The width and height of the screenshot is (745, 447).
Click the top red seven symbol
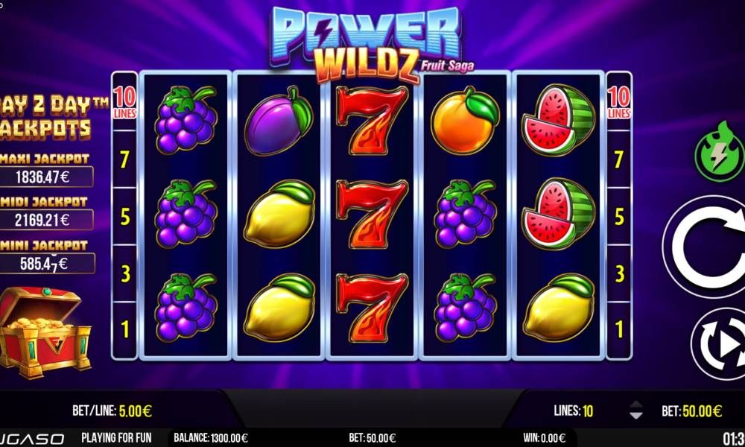372,120
